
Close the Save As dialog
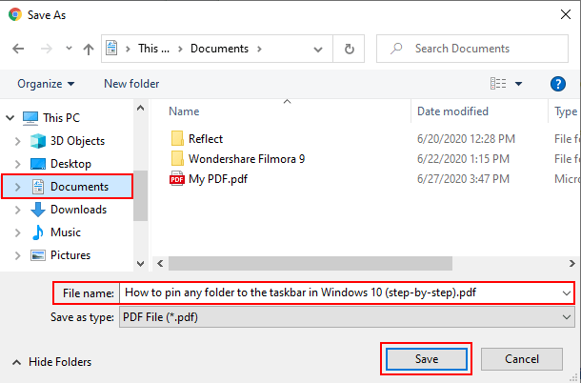pos(566,14)
